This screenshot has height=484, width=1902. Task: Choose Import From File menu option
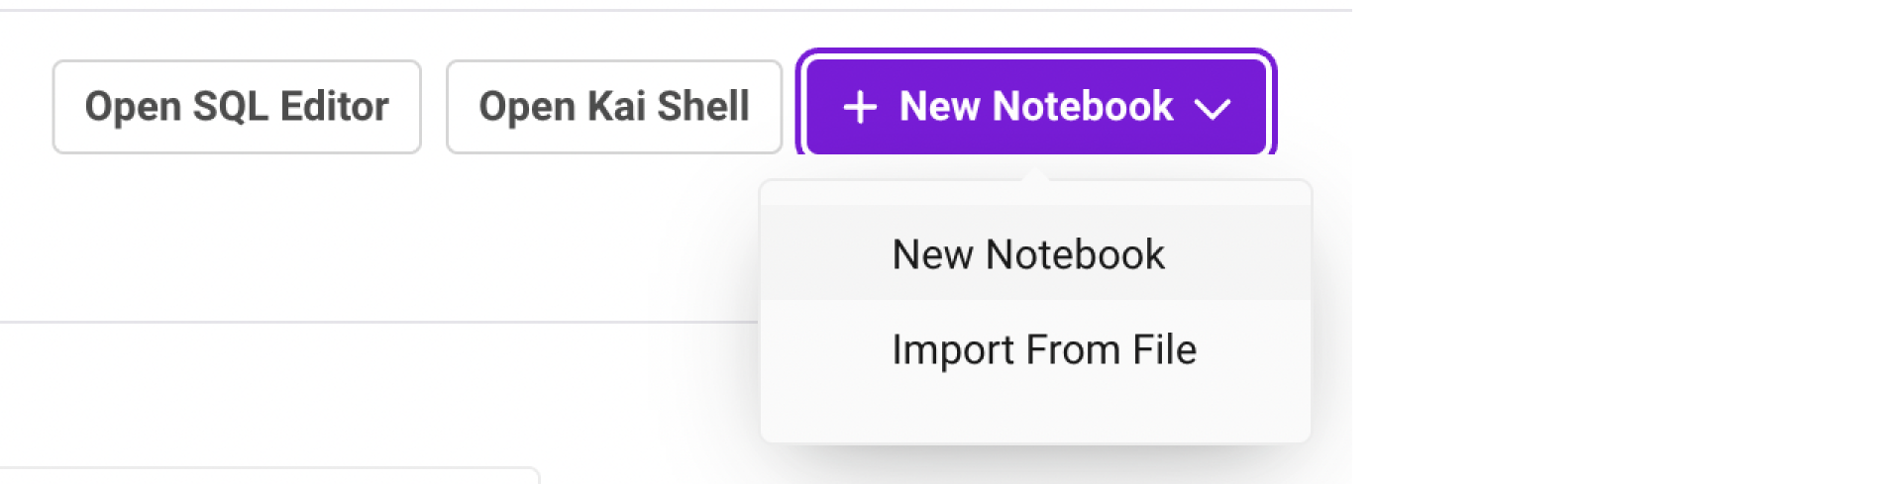coord(1043,349)
